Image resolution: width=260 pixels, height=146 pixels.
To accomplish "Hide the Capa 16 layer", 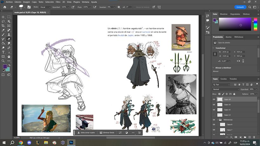I will [214, 105].
